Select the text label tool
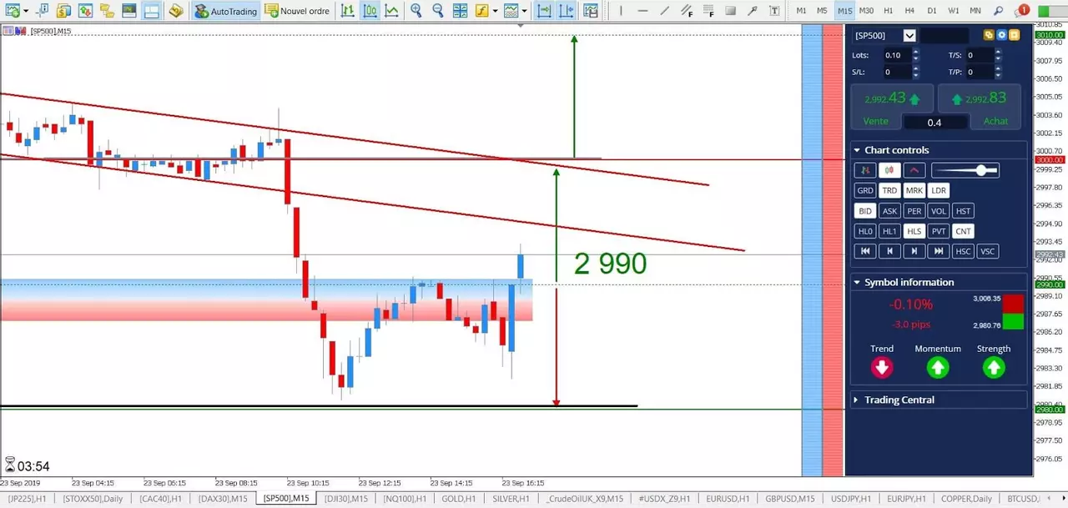Screen dimensions: 1068x508 774,11
